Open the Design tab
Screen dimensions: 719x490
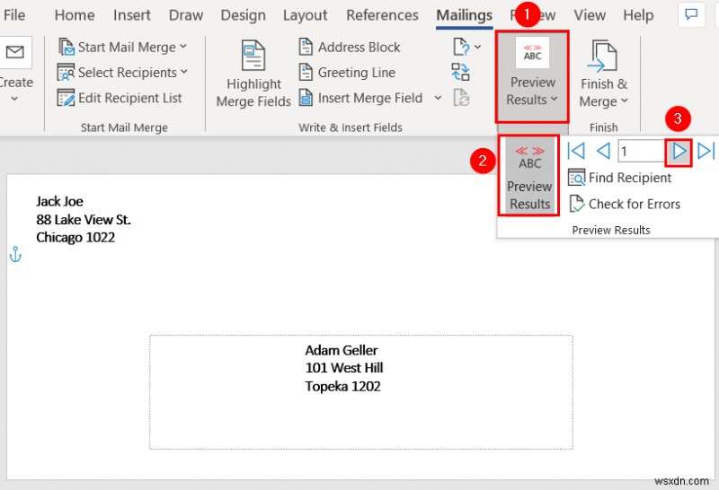(243, 15)
